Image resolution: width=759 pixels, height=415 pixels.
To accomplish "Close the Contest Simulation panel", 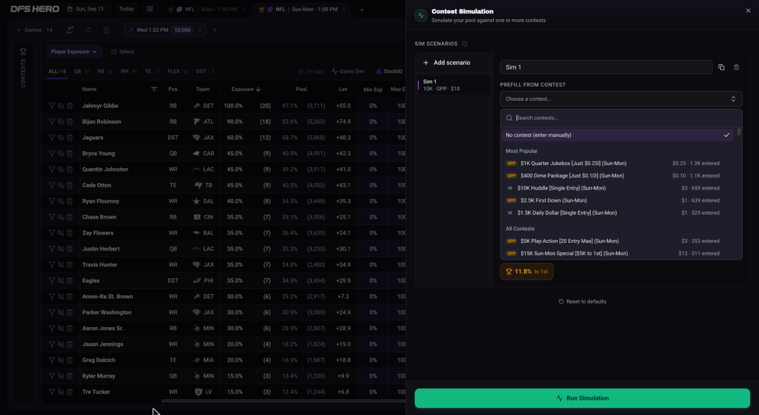I will pyautogui.click(x=749, y=11).
